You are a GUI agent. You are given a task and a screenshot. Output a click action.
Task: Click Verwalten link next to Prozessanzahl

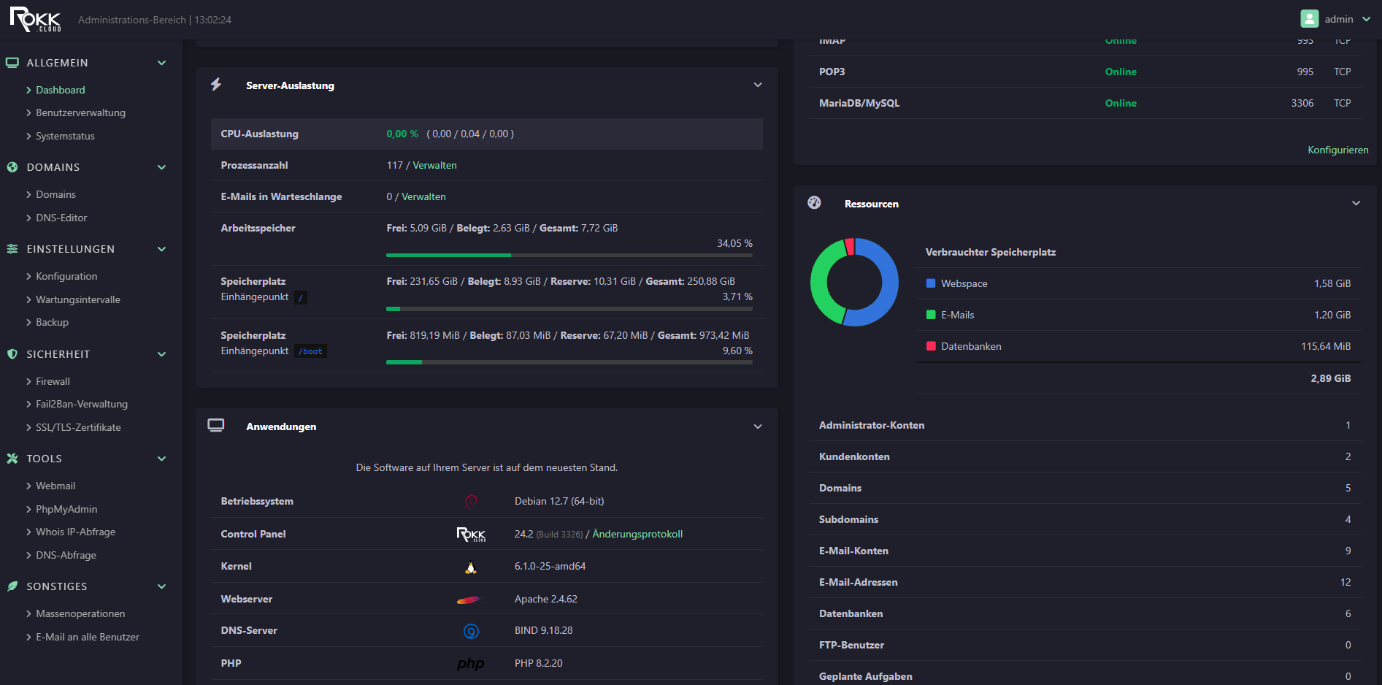434,165
